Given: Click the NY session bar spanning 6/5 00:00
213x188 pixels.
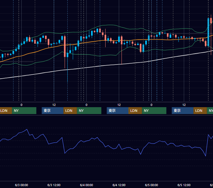Looking at the screenshot, I should [154, 111].
